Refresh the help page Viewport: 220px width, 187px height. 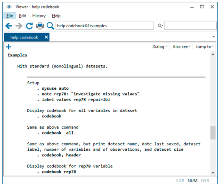29,26
